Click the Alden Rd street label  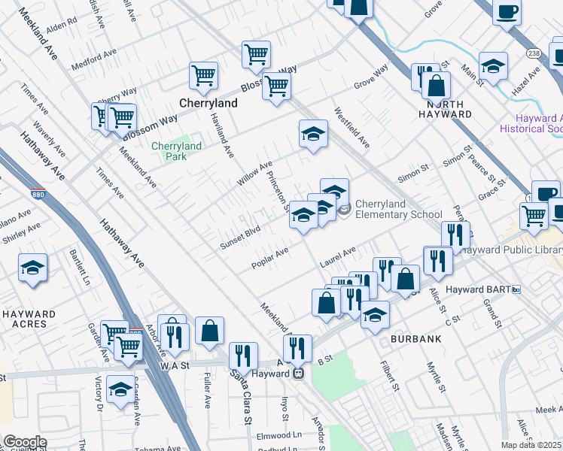click(62, 25)
